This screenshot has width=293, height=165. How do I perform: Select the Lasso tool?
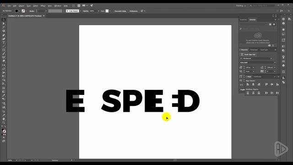coord(4,31)
